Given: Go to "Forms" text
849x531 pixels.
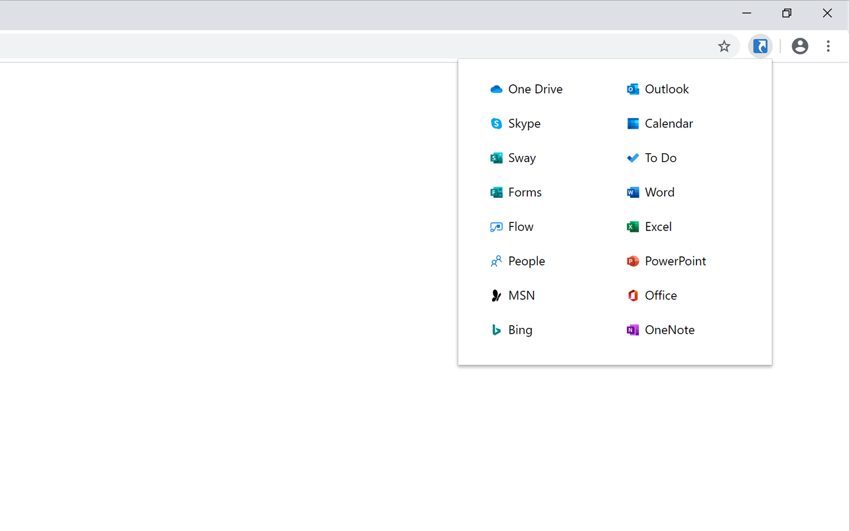Looking at the screenshot, I should point(525,192).
